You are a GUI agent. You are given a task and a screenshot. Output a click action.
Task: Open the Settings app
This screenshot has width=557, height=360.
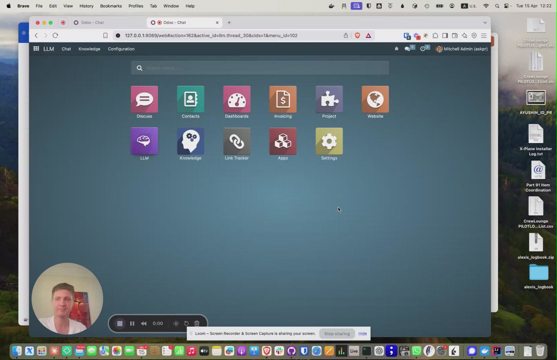329,141
